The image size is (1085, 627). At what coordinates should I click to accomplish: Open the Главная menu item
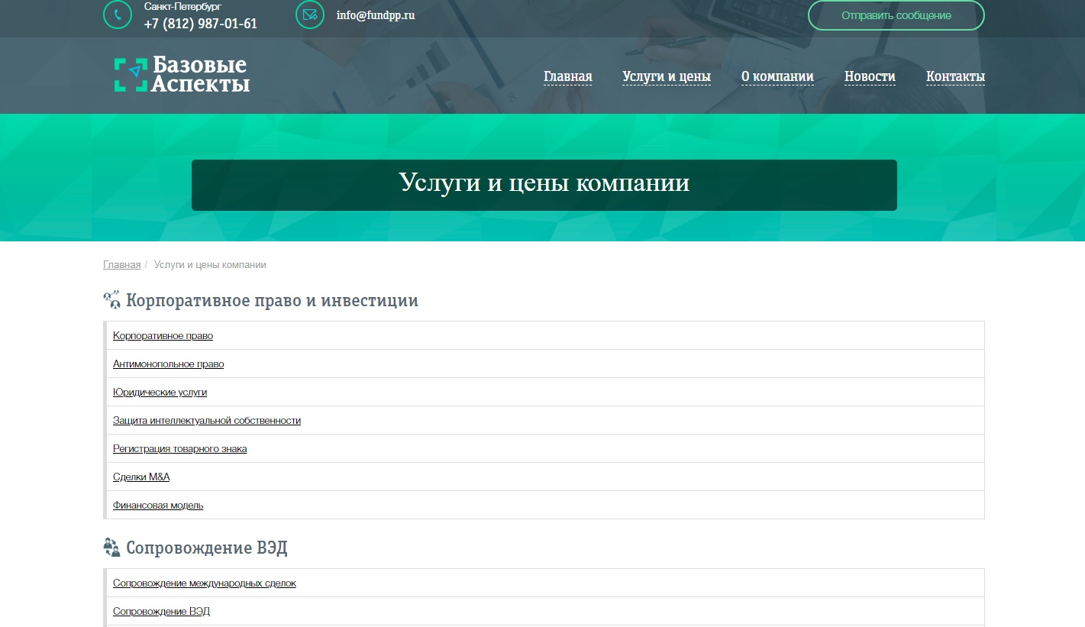567,76
